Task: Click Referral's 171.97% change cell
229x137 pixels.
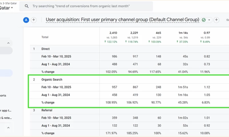Action: click(x=111, y=133)
